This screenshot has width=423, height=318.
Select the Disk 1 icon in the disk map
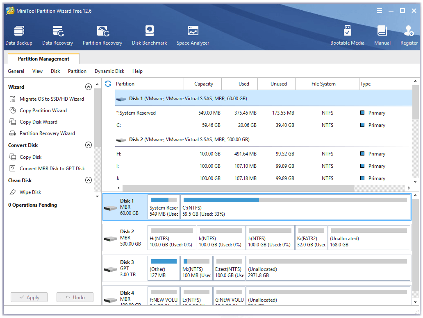[x=111, y=208]
